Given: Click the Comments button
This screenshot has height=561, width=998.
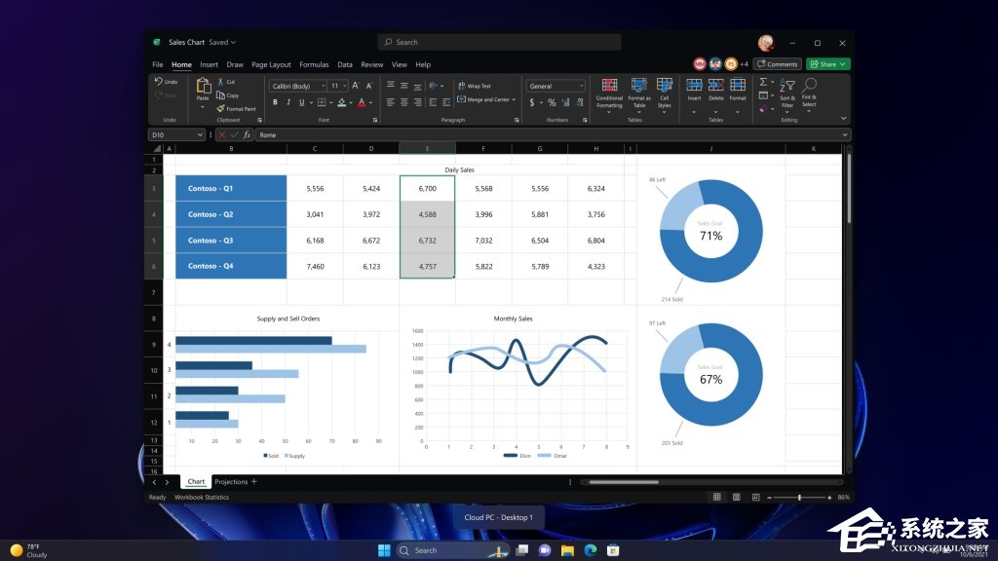Looking at the screenshot, I should click(x=778, y=64).
